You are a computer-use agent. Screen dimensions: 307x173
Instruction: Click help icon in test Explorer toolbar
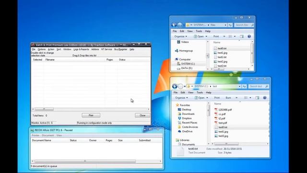[265, 98]
